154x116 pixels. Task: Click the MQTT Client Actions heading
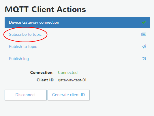point(45,10)
